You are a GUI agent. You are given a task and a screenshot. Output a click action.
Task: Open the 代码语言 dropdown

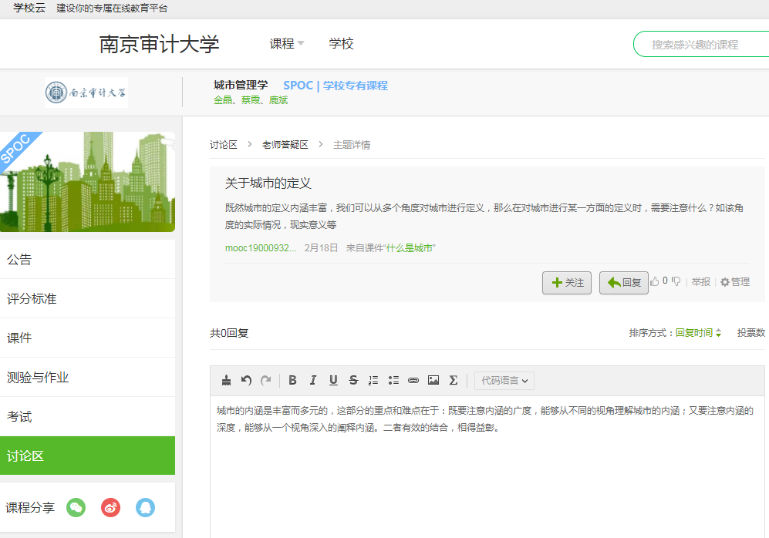tap(504, 380)
